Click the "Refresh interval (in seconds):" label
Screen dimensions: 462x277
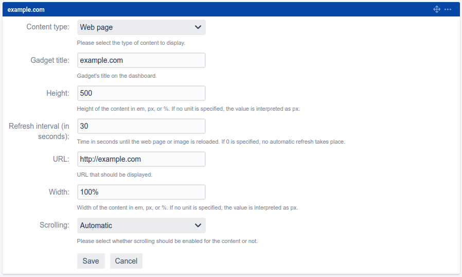39,131
